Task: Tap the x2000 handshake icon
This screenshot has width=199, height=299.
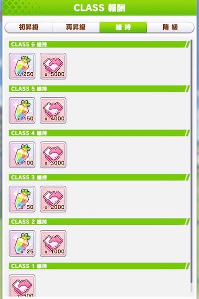Action: [x=53, y=199]
